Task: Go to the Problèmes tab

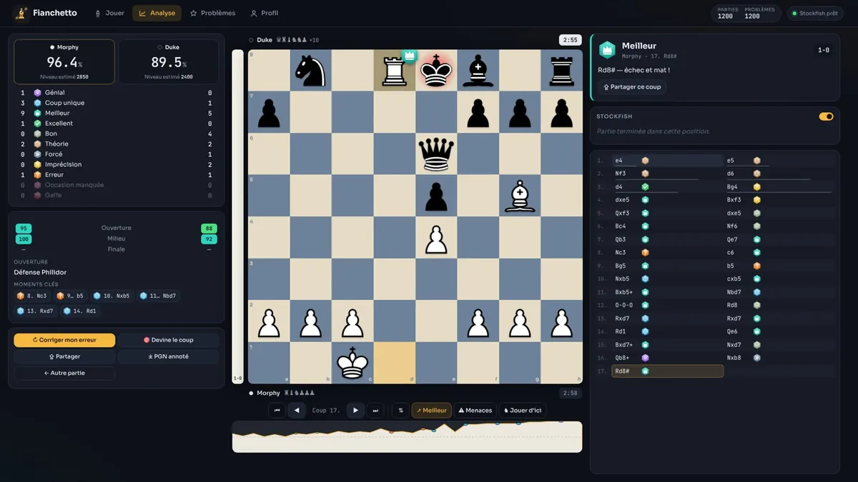Action: point(212,13)
